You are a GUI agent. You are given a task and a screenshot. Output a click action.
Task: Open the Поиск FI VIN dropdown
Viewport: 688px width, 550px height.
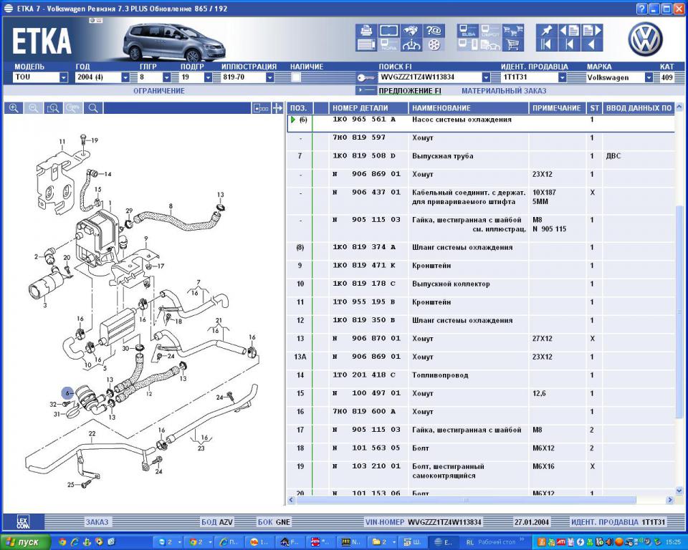(x=486, y=77)
